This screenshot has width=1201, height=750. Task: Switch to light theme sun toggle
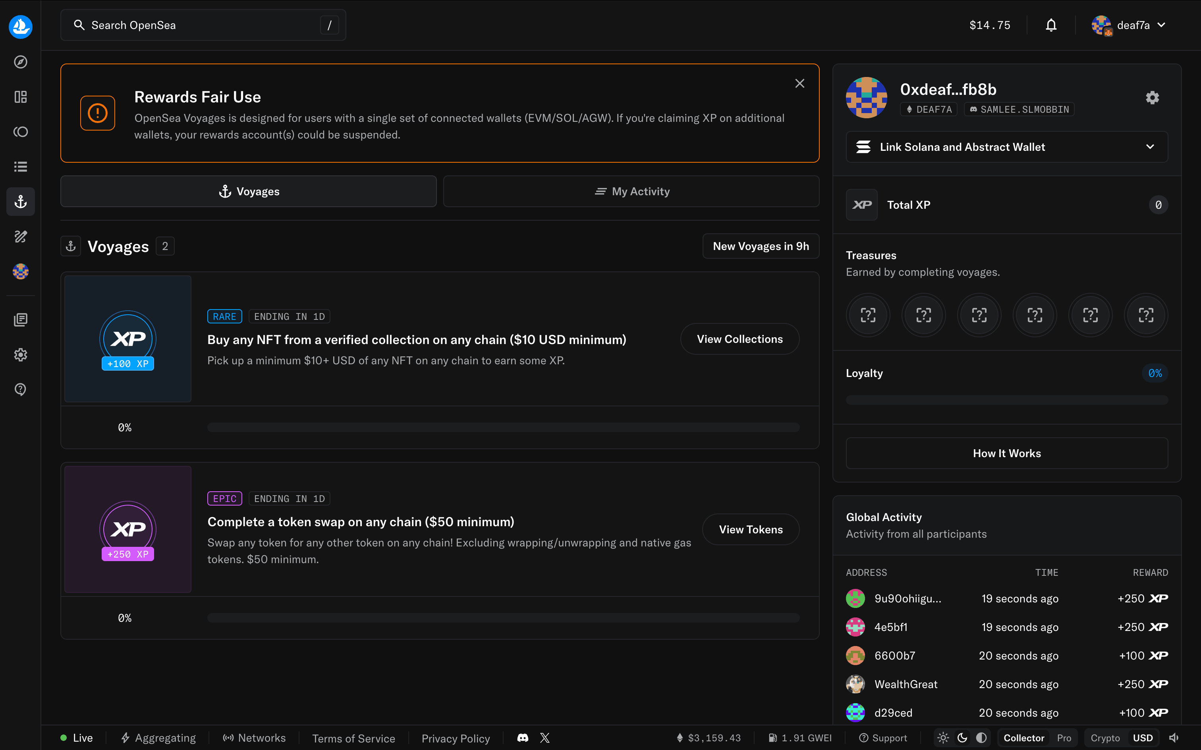[943, 738]
